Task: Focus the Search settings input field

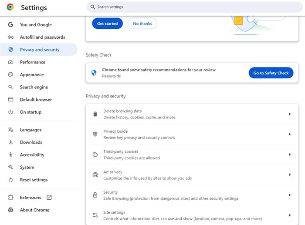Action: [192, 7]
